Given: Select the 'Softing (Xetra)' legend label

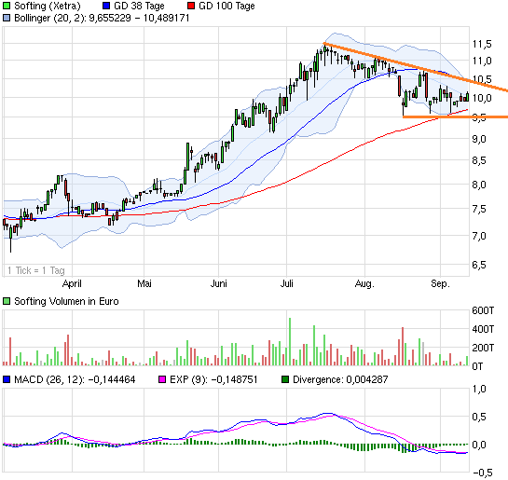Looking at the screenshot, I should pos(48,6).
